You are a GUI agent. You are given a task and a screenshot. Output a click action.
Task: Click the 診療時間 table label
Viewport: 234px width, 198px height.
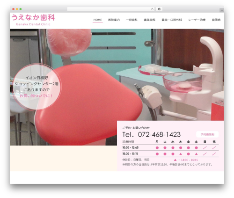(x=128, y=142)
